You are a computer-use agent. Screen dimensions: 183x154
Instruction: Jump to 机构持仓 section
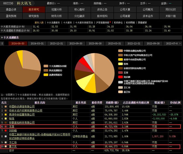pyautogui.click(x=118, y=23)
